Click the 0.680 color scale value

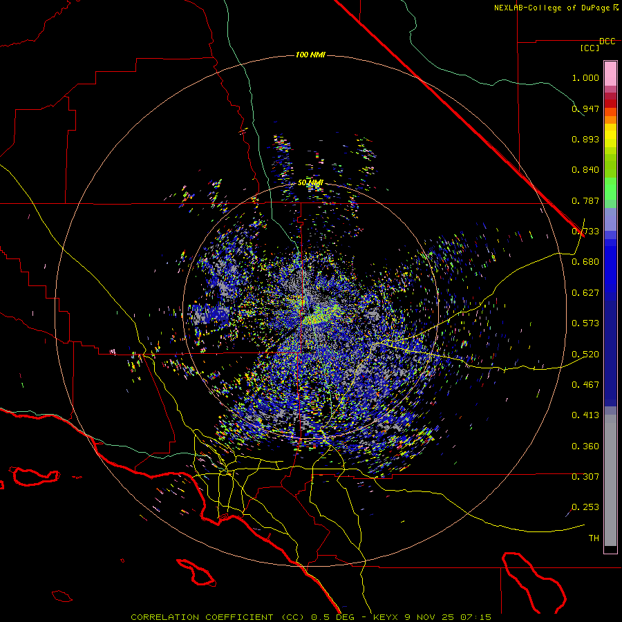pyautogui.click(x=585, y=262)
